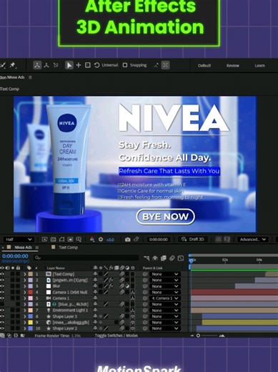
Task: Click the Reset Exposure icon
Action: pos(101,239)
